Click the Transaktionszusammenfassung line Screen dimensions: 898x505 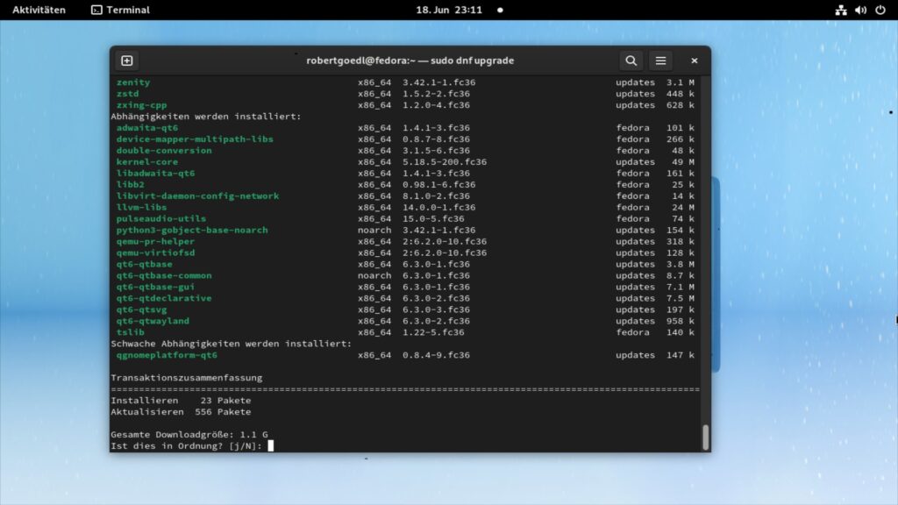[187, 378]
